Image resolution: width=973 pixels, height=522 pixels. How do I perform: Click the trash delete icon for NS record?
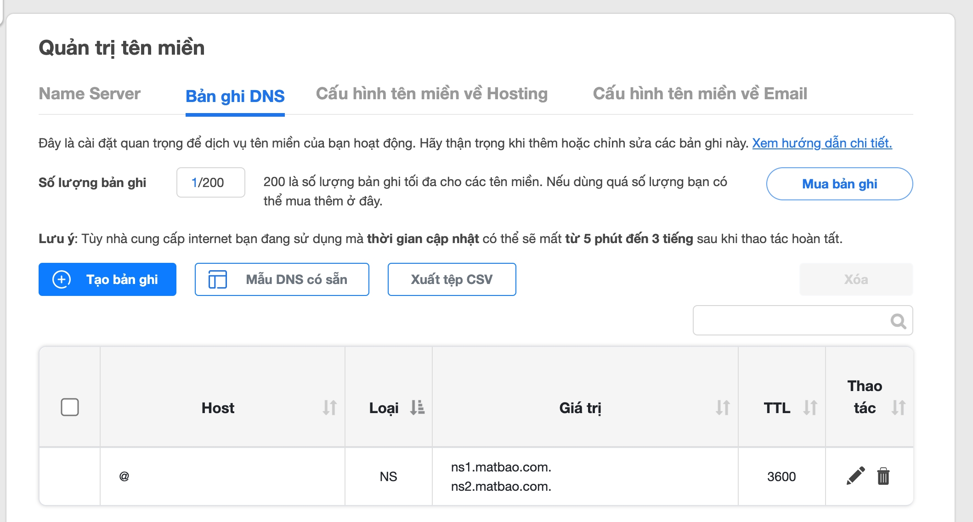pyautogui.click(x=883, y=476)
